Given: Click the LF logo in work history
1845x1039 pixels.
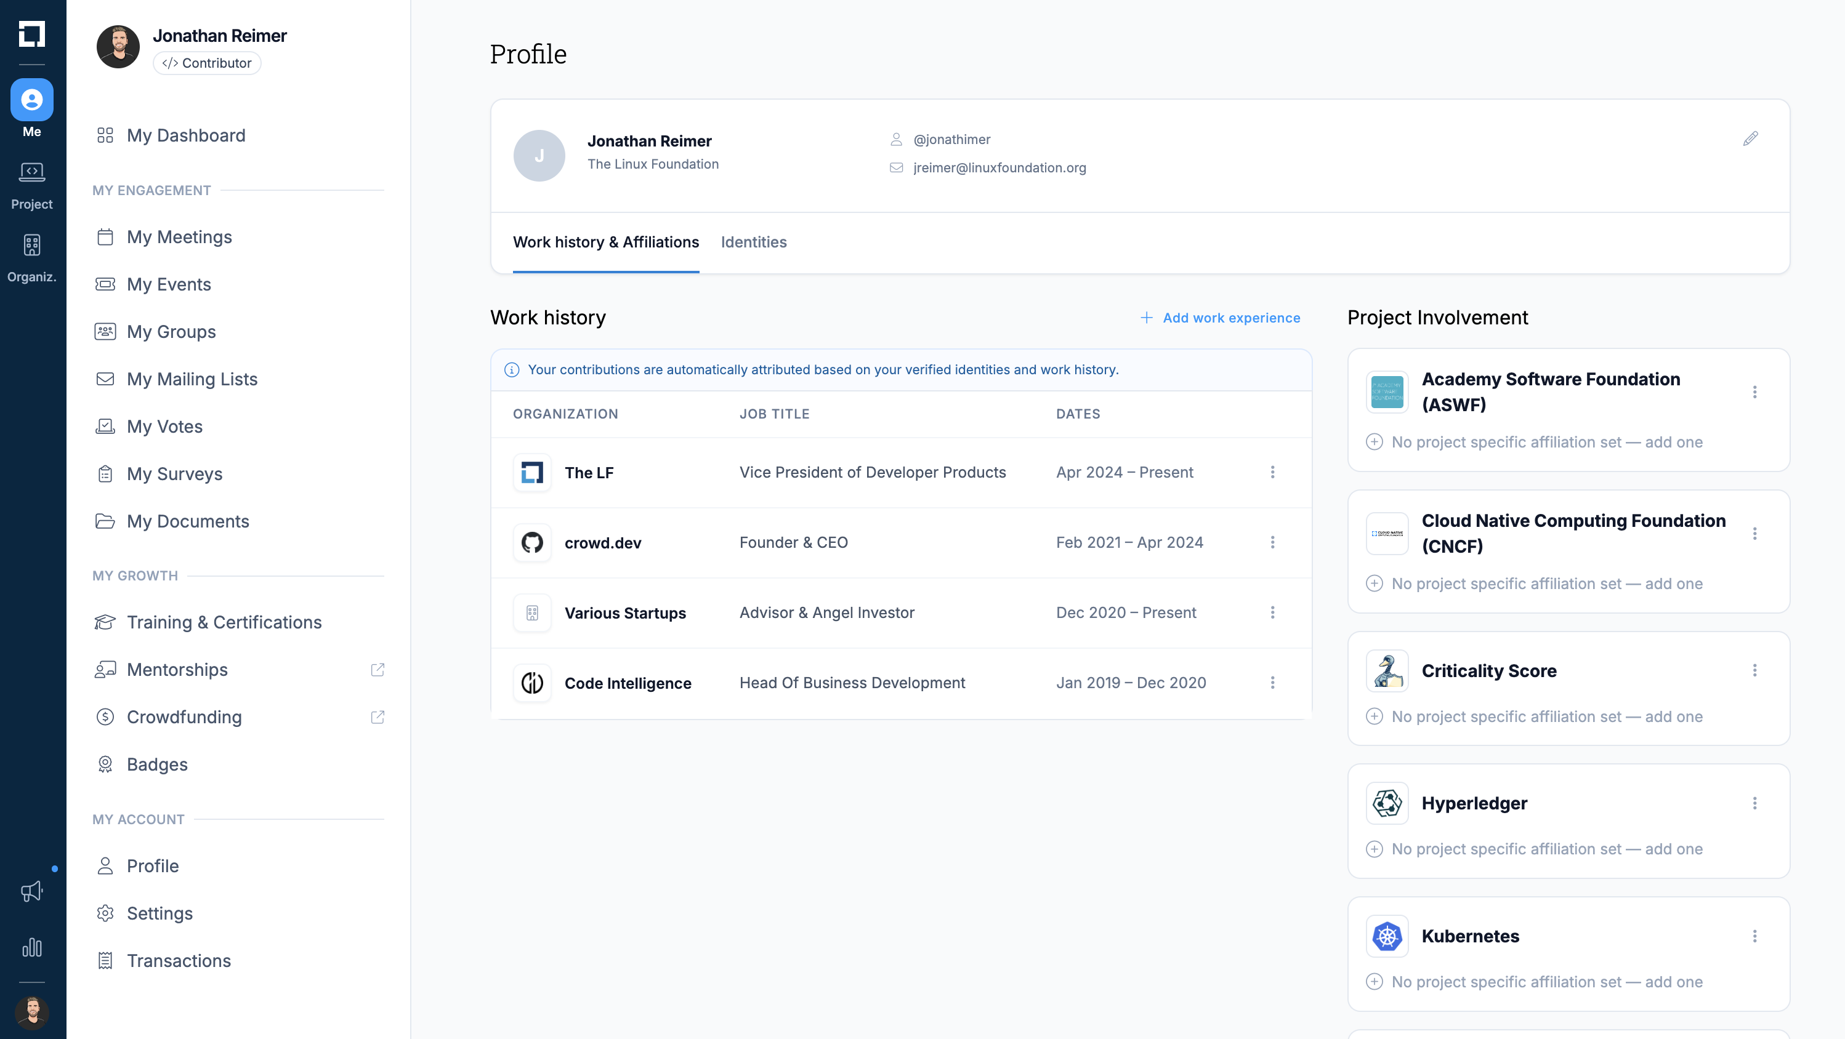Looking at the screenshot, I should pos(532,472).
